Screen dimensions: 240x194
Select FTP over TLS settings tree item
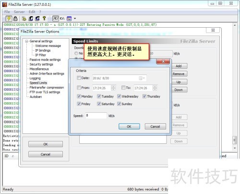pos(45,92)
